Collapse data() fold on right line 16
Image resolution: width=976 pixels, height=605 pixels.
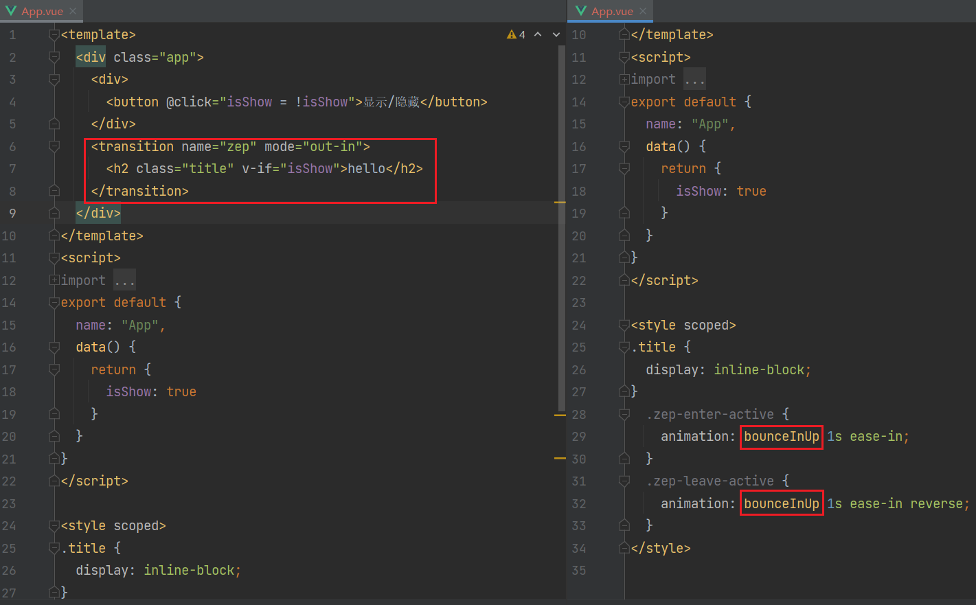624,146
